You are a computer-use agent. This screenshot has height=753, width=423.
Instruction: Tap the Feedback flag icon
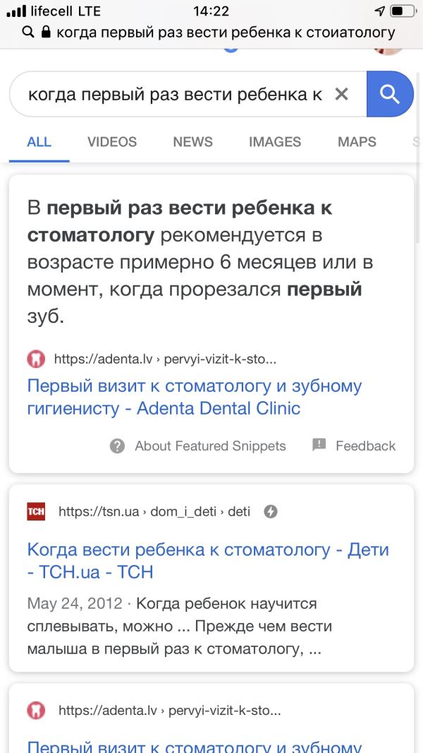pos(319,445)
